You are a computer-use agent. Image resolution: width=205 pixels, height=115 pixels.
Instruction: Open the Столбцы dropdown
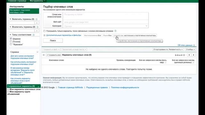[190, 50]
